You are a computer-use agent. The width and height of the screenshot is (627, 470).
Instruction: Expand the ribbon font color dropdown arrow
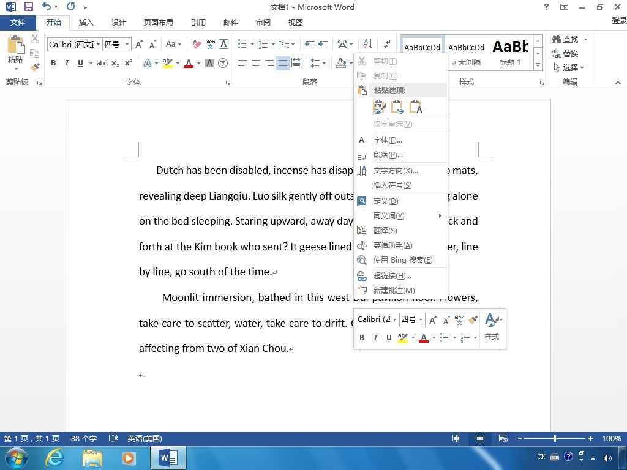tap(199, 63)
